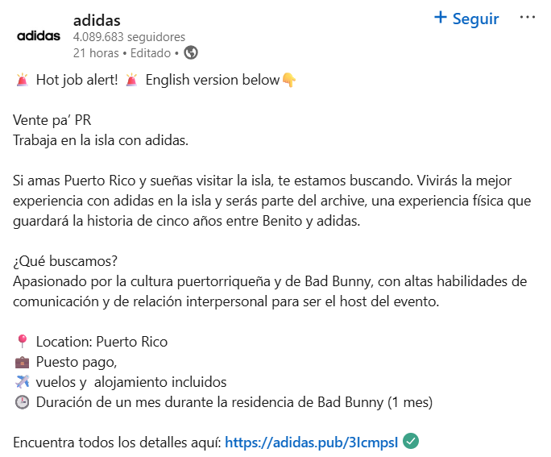
Task: Click the first red siren emoji
Action: (x=22, y=80)
